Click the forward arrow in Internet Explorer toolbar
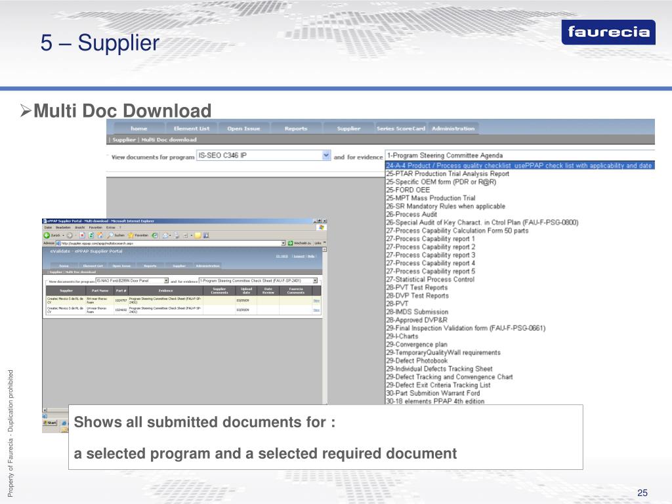 click(70, 236)
